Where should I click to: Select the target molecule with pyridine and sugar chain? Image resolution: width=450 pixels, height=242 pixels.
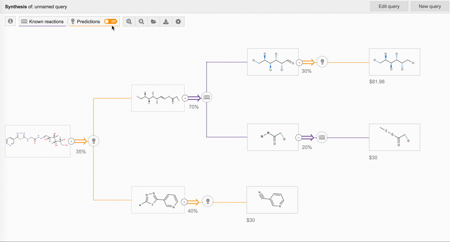coord(37,141)
